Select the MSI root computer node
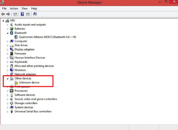The width and height of the screenshot is (178, 130). click(x=13, y=21)
